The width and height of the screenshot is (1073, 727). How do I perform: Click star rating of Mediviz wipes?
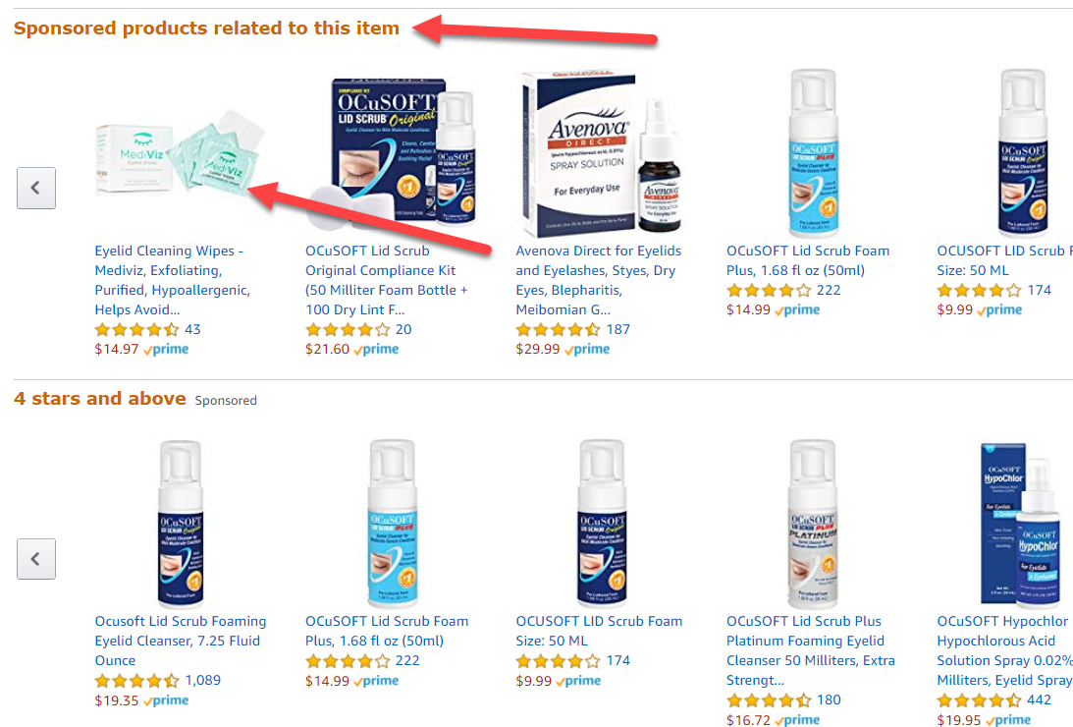(136, 329)
